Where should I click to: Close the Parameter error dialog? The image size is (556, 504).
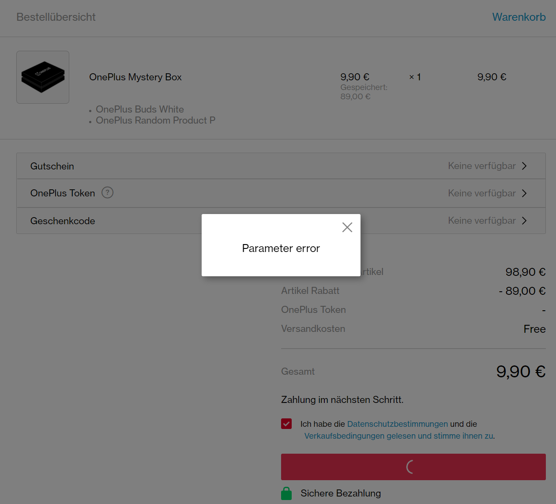coord(347,227)
